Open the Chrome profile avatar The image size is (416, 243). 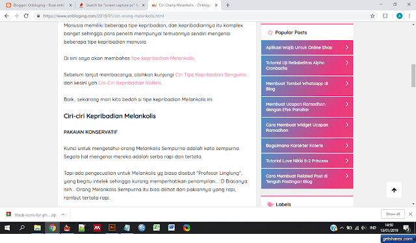tap(399, 16)
